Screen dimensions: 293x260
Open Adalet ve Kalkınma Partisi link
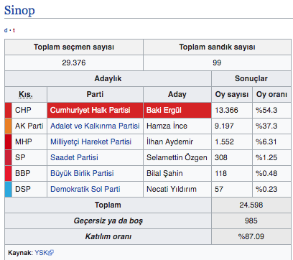tap(95, 126)
